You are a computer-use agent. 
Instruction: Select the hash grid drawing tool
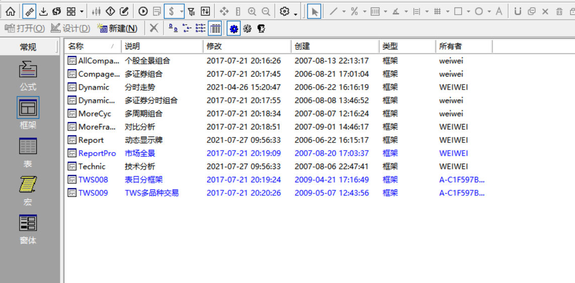click(437, 12)
